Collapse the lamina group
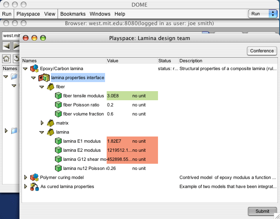This screenshot has height=219, width=280. click(x=42, y=132)
